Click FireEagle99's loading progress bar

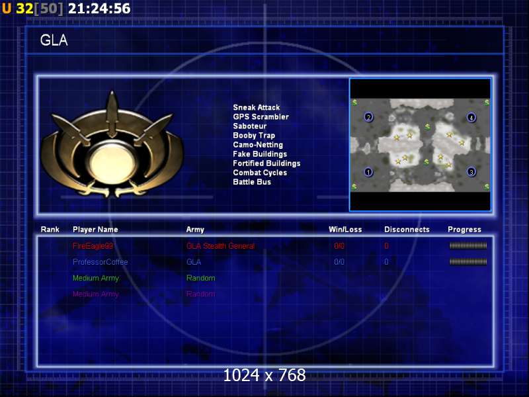pos(468,245)
